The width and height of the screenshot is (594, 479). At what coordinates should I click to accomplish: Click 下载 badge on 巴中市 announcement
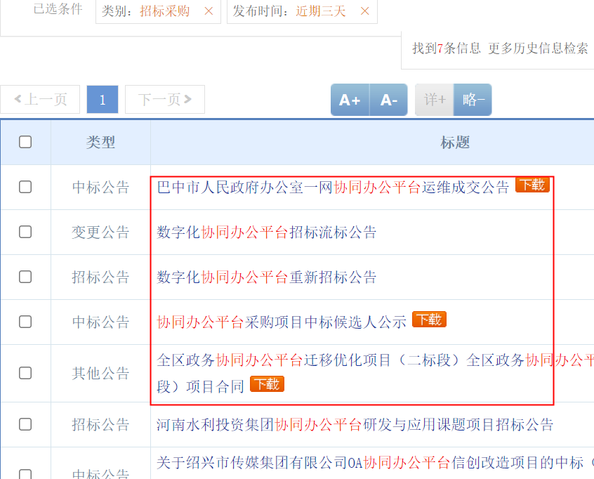[532, 185]
